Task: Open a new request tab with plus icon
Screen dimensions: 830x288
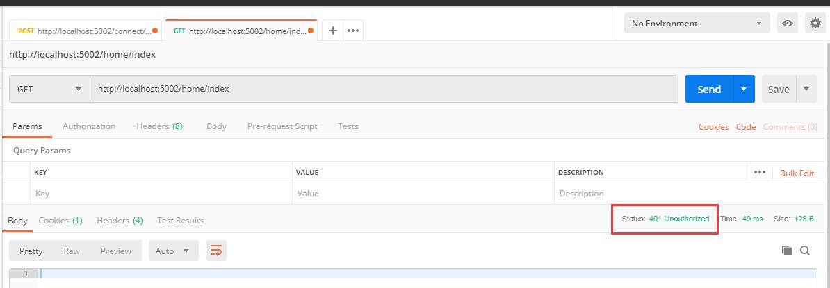Action: (x=333, y=31)
